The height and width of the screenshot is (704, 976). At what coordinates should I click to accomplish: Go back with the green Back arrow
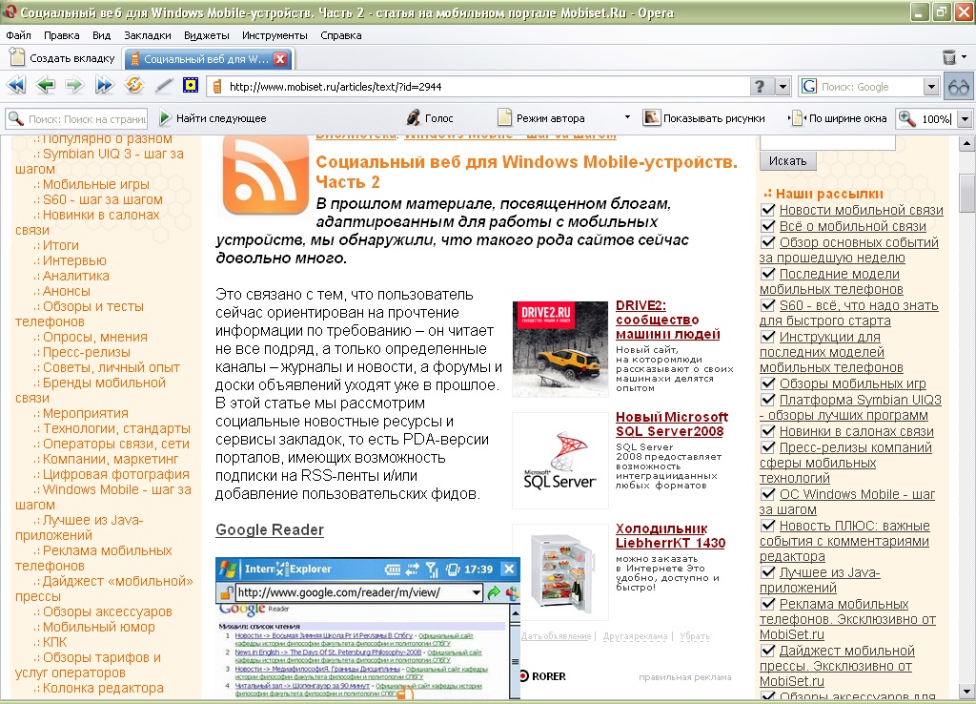[46, 85]
